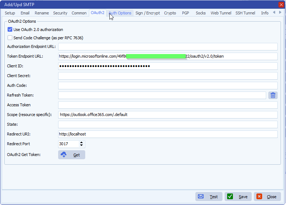Disable Use OAuth 2.0 authorization checkbox

[10, 30]
